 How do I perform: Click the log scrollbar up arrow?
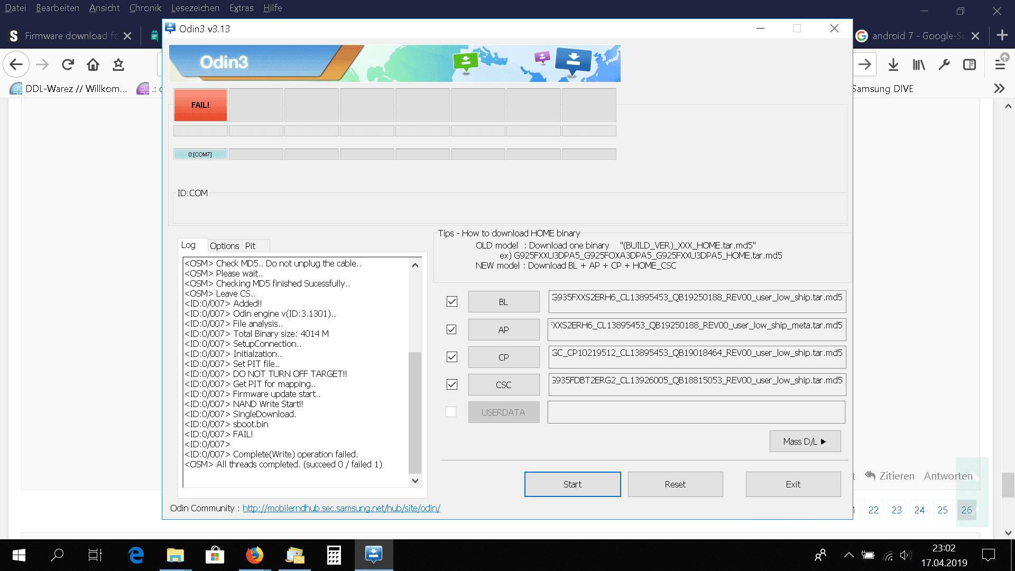(416, 265)
